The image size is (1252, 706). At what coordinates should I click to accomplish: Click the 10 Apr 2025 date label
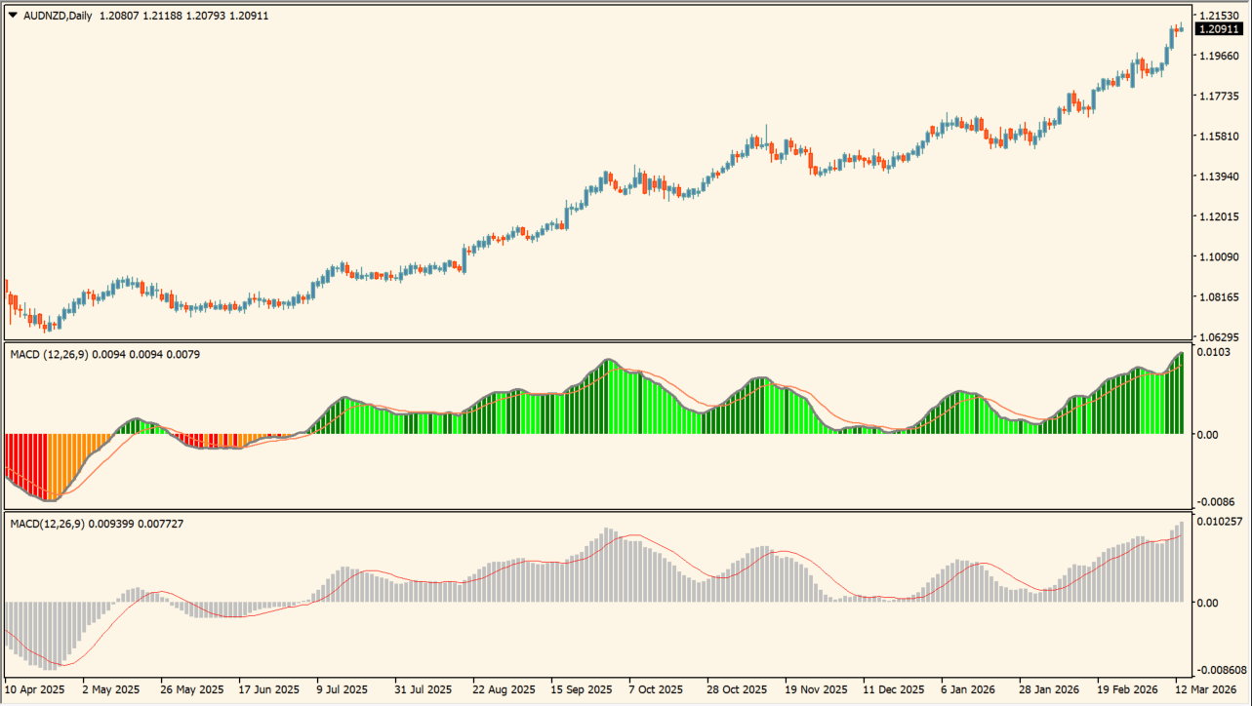34,687
